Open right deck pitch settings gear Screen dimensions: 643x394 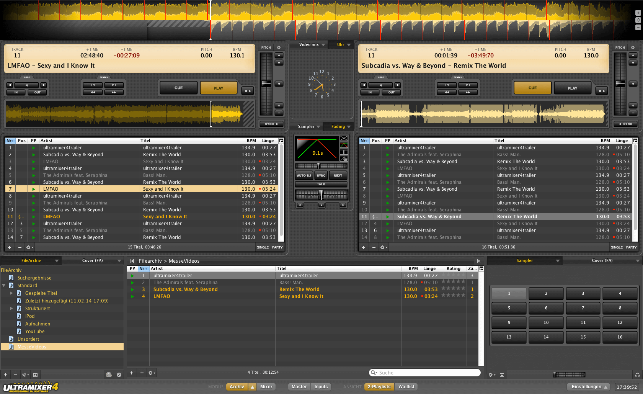[x=633, y=47]
